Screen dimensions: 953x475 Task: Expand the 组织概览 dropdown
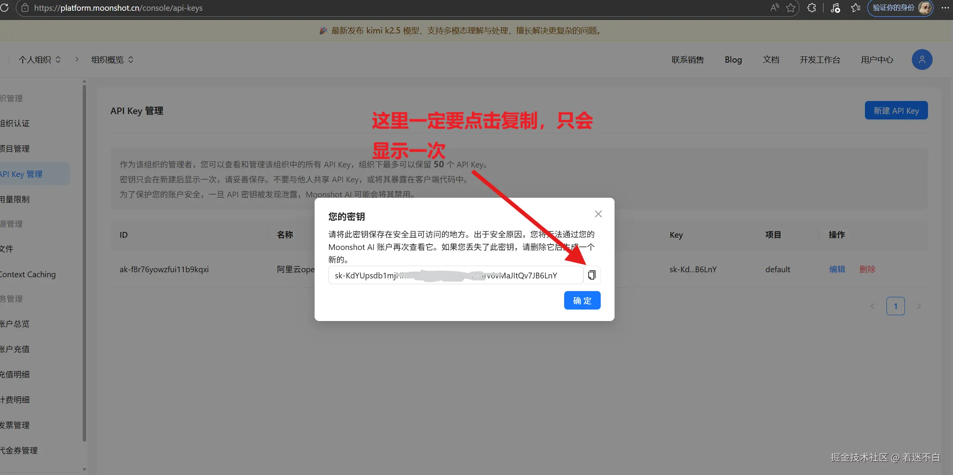click(x=112, y=60)
